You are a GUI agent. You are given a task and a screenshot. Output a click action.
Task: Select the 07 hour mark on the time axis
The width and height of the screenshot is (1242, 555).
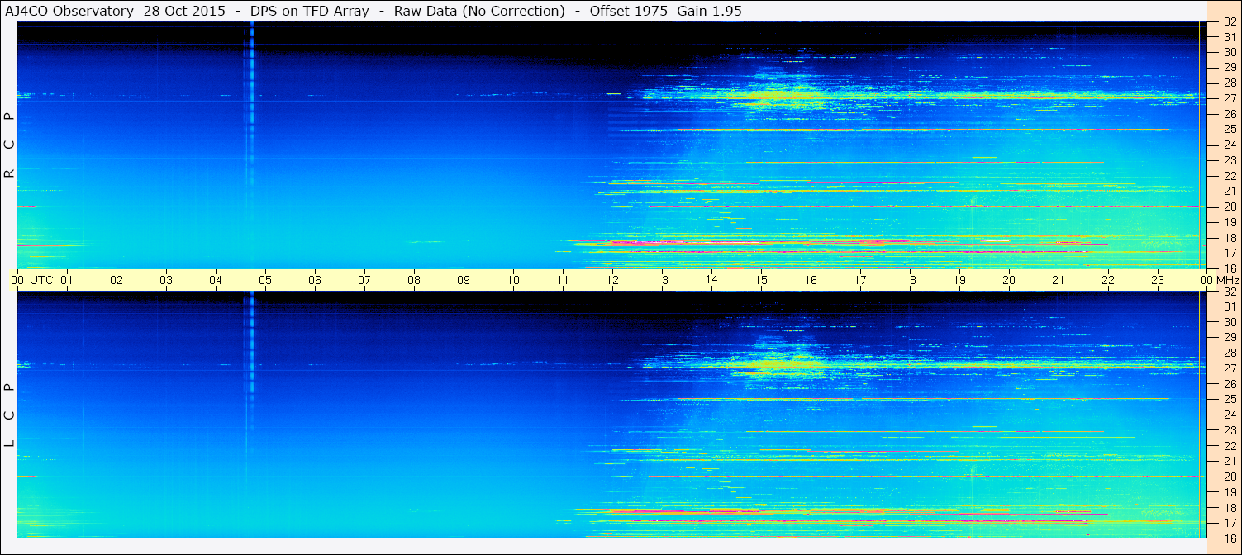coord(364,281)
